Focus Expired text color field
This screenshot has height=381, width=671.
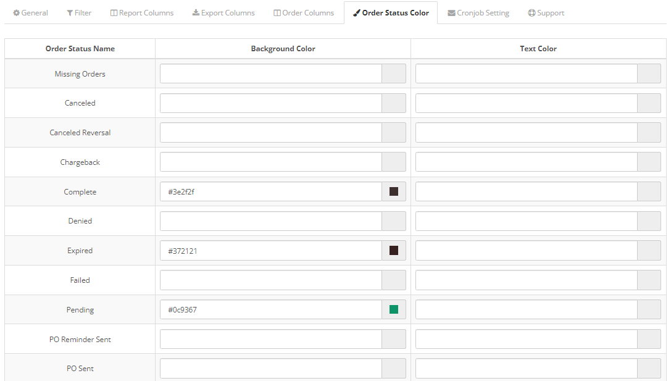point(527,251)
